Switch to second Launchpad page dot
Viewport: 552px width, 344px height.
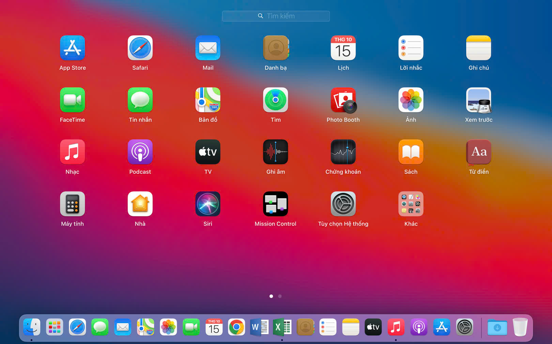280,296
